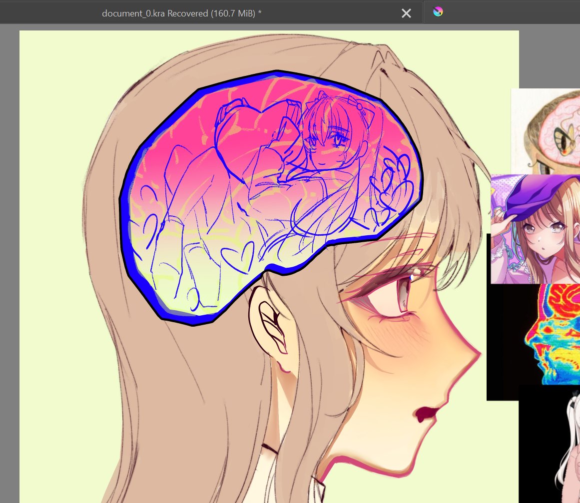The height and width of the screenshot is (503, 580).
Task: Click the white-haired character reference image
Action: [550, 444]
